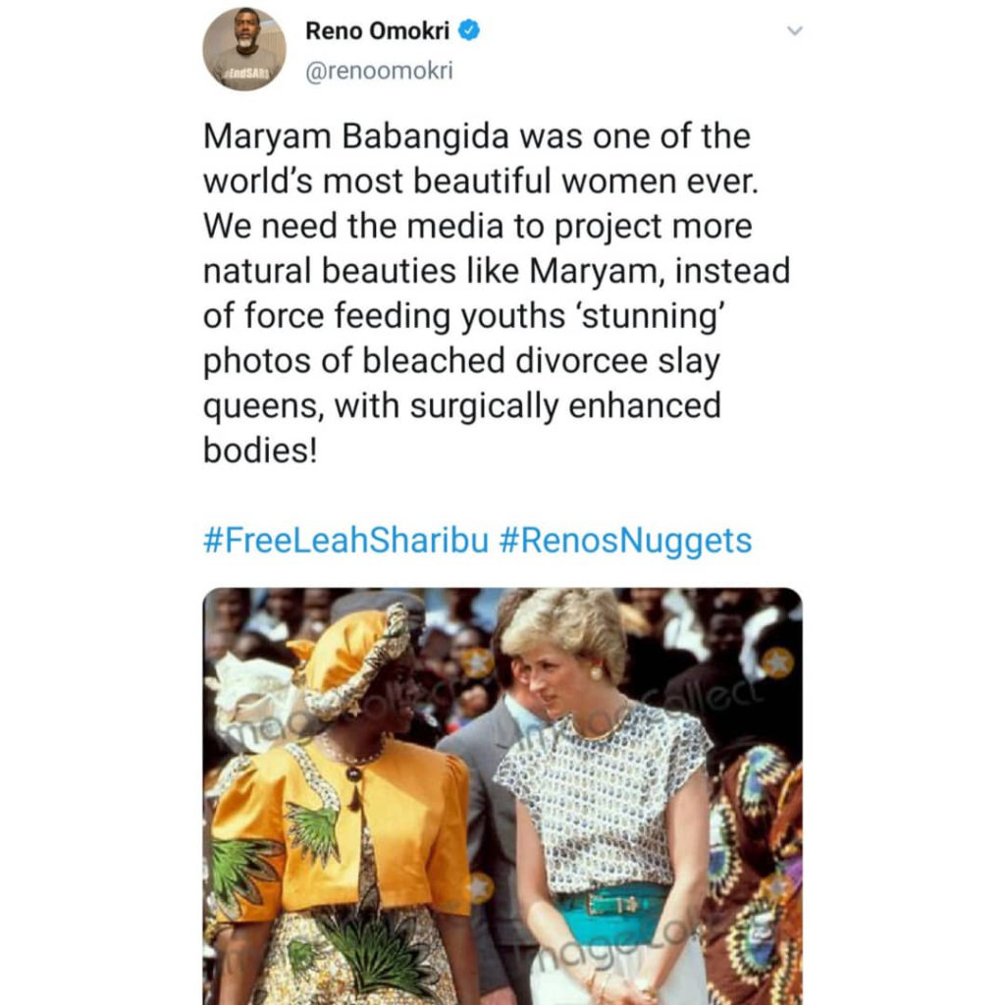This screenshot has width=1005, height=1005.
Task: Click the woman in the patterned white blouse
Action: pyautogui.click(x=604, y=795)
